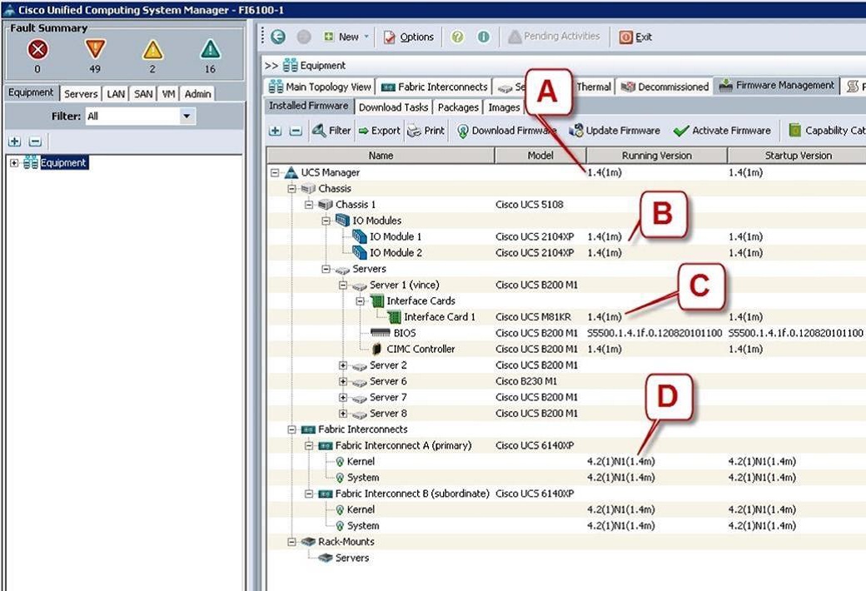Open the Options button
The width and height of the screenshot is (866, 591).
pyautogui.click(x=409, y=37)
